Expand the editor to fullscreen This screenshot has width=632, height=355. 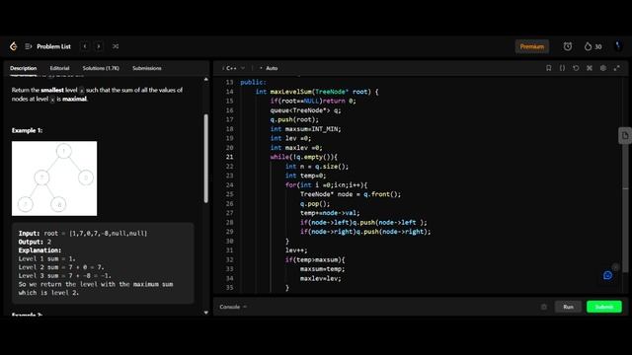(x=616, y=68)
